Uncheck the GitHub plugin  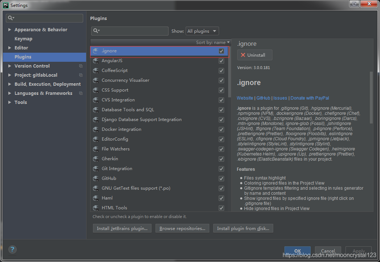tap(221, 179)
